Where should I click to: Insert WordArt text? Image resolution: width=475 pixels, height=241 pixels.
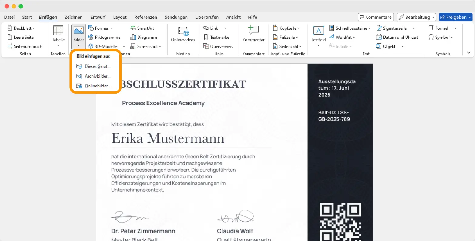point(342,37)
